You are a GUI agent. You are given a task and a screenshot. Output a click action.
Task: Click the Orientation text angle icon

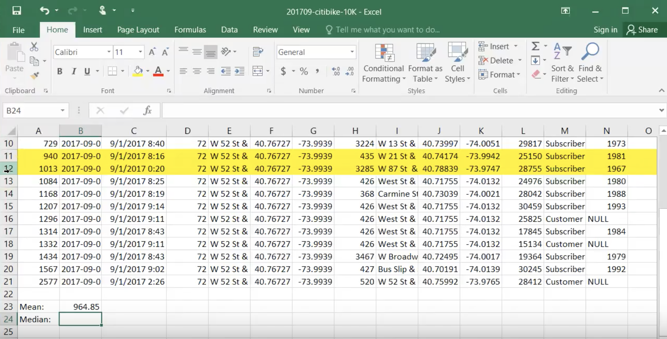(x=226, y=51)
